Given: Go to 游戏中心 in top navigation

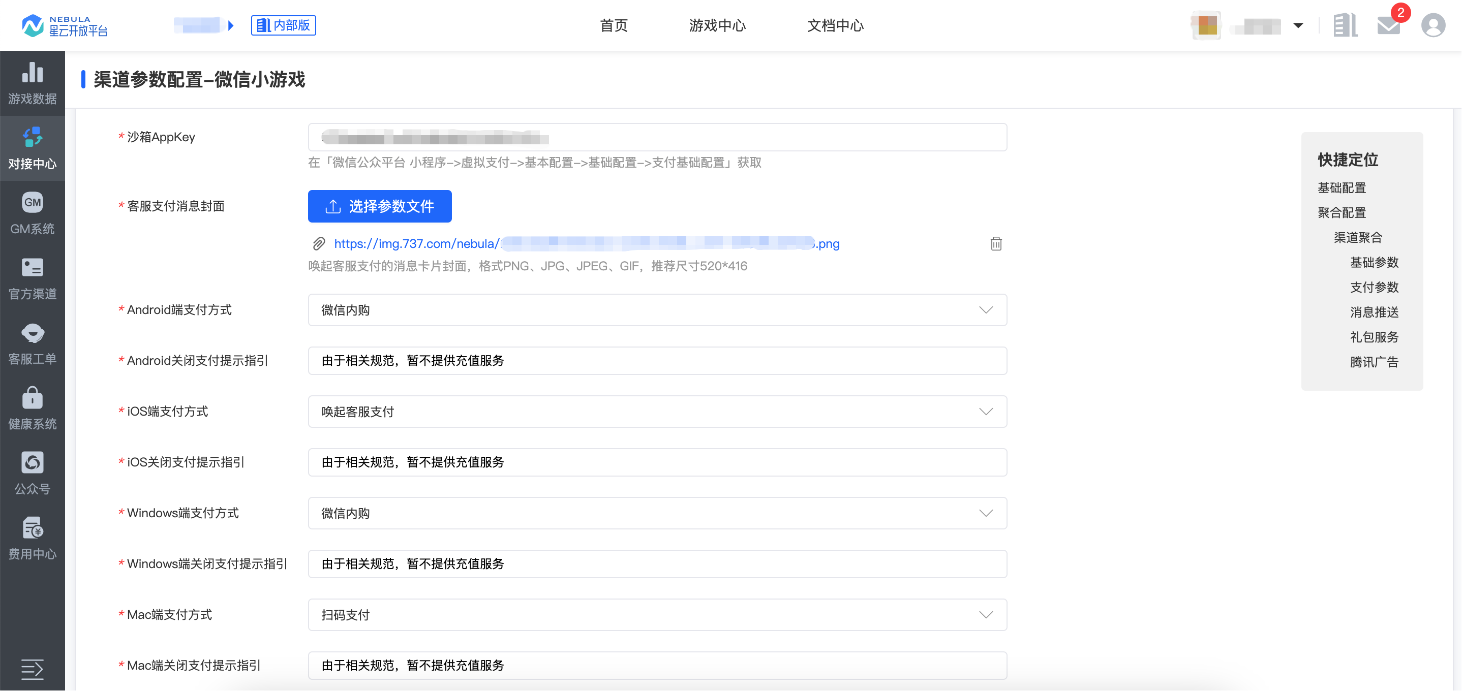Looking at the screenshot, I should click(717, 25).
